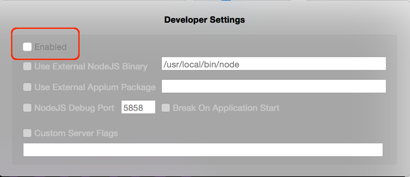Click the "Break On Application Start" label text
The width and height of the screenshot is (410, 177).
tap(226, 108)
